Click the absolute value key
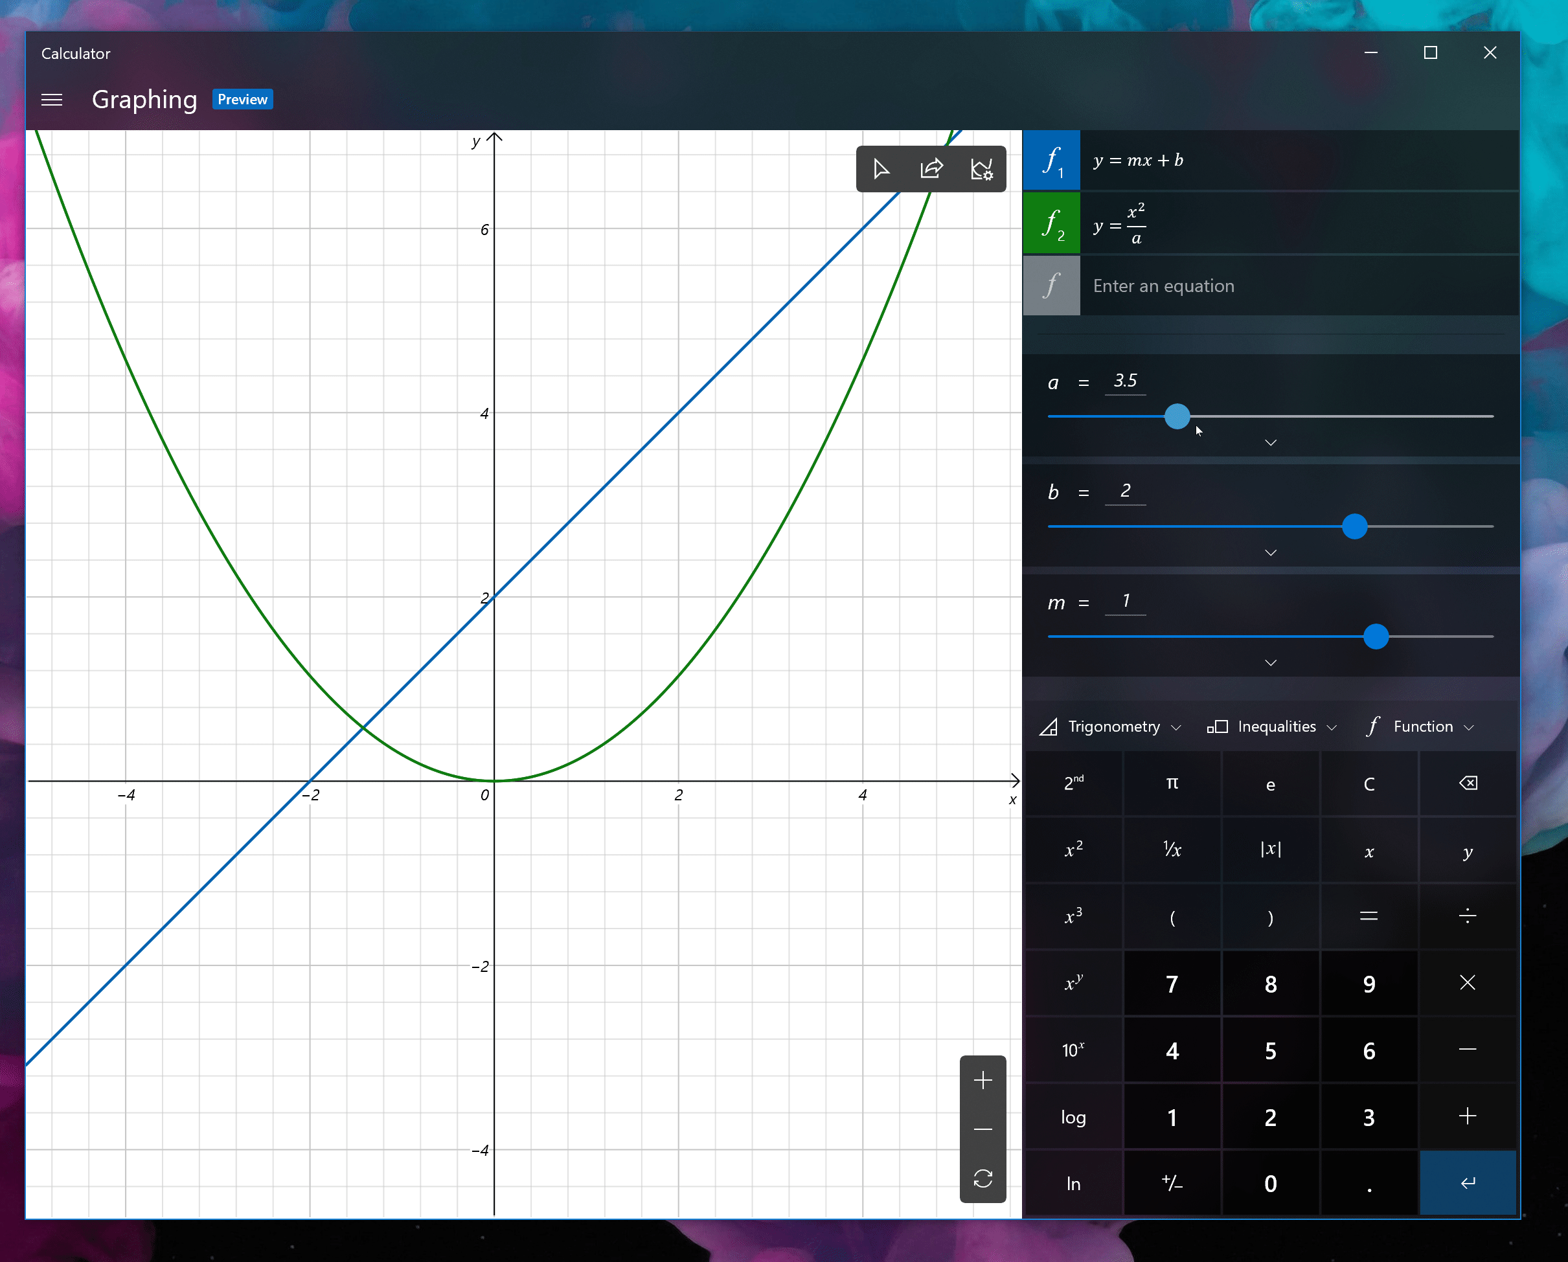The image size is (1568, 1262). coord(1269,850)
